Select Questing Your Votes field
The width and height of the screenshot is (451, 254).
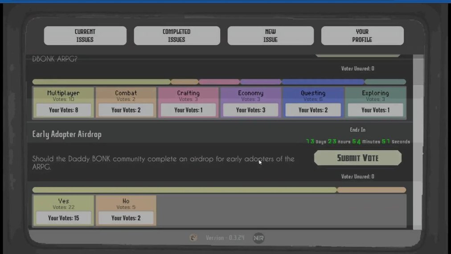[x=313, y=110]
